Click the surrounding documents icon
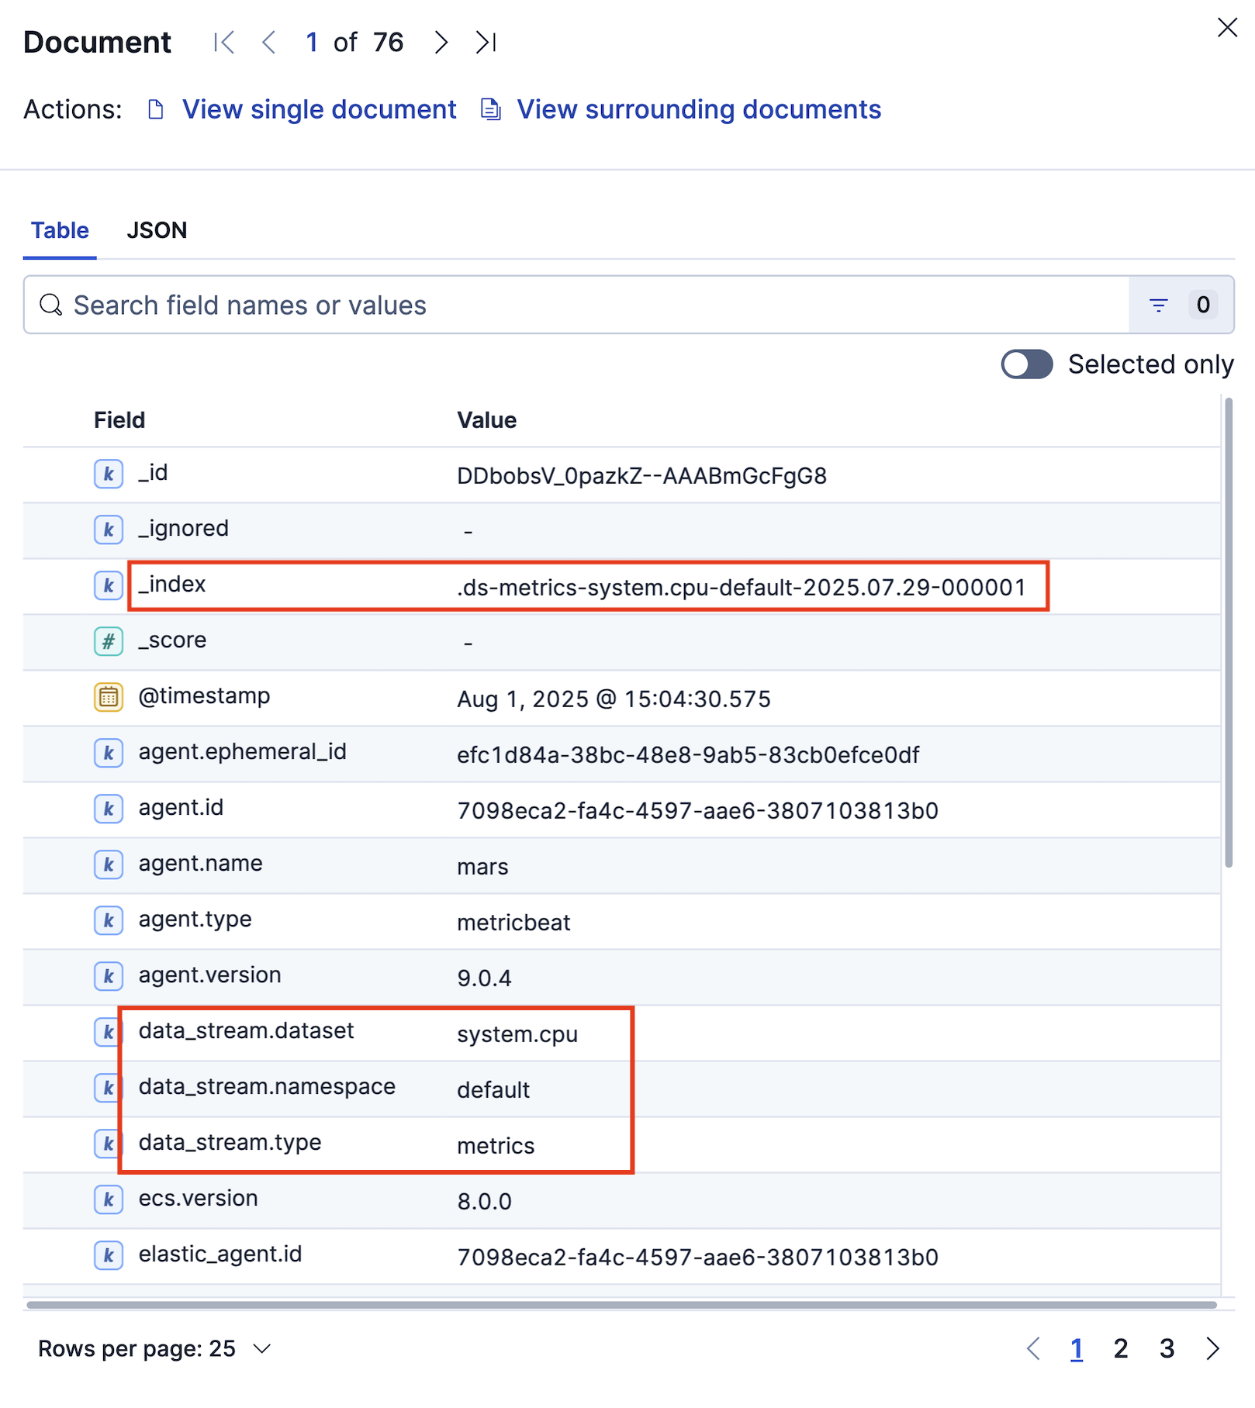Viewport: 1255px width, 1408px height. point(490,109)
